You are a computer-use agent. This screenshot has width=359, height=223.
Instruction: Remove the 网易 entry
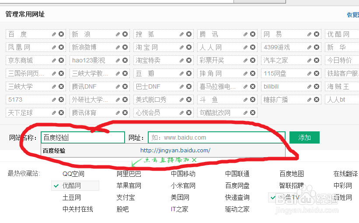[x=317, y=34]
